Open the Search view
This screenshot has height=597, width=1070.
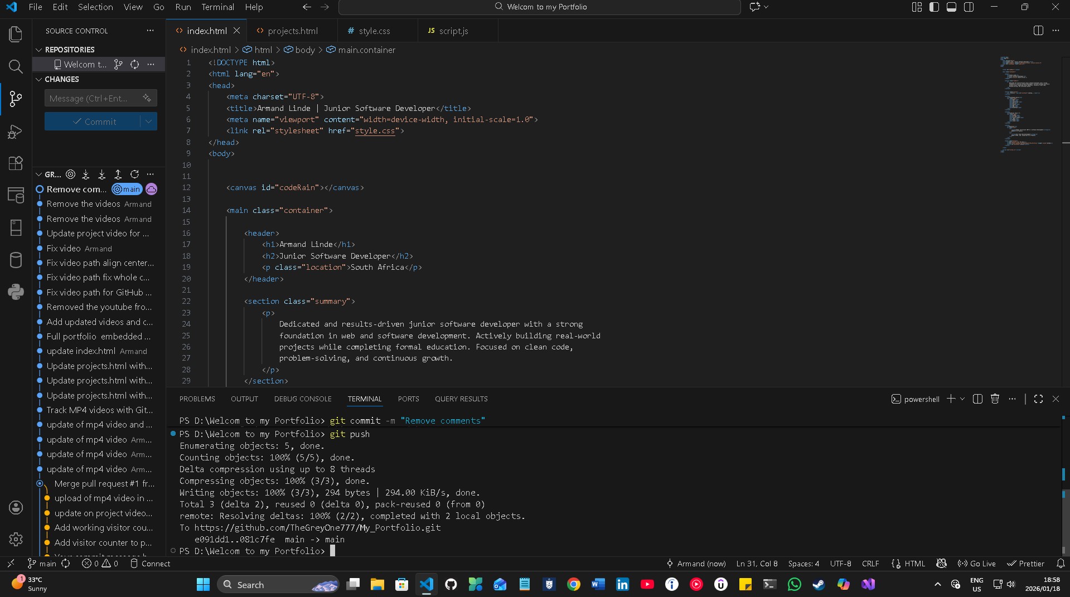tap(15, 67)
